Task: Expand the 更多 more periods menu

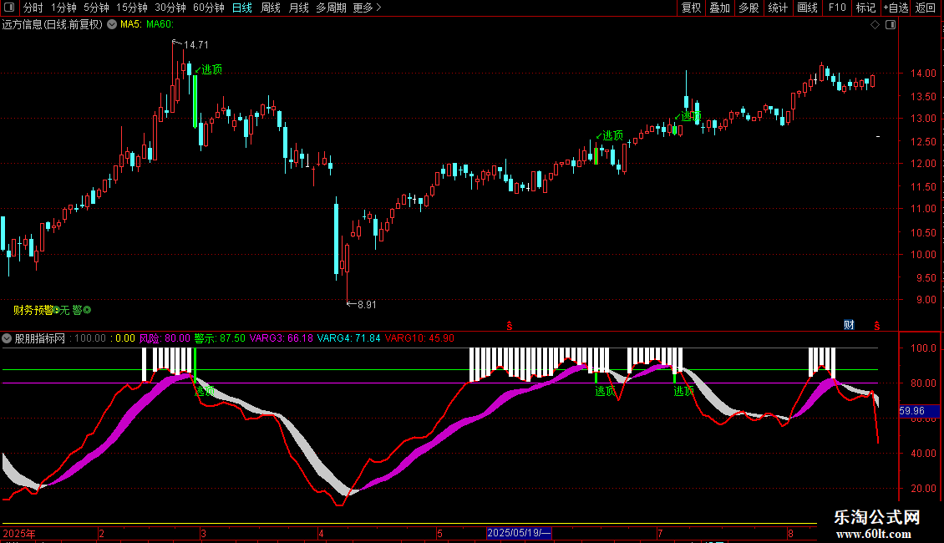Action: pos(367,8)
